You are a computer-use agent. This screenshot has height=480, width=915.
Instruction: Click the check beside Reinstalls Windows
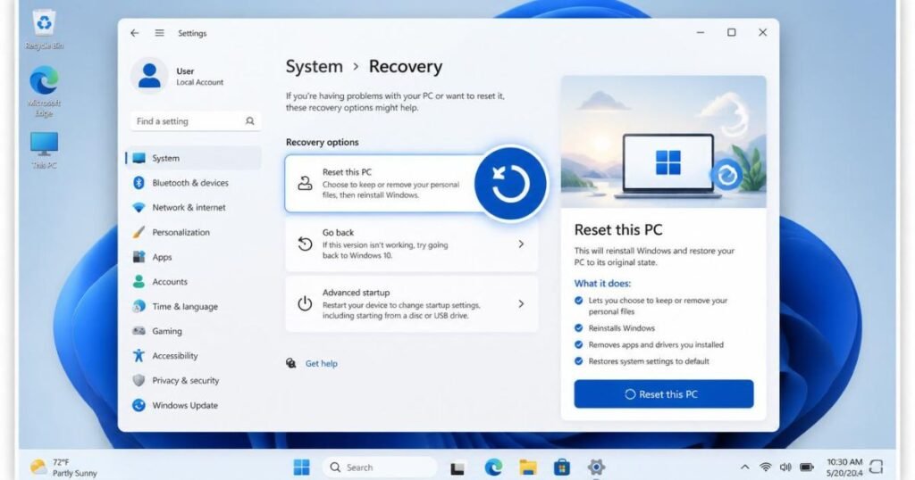point(579,328)
